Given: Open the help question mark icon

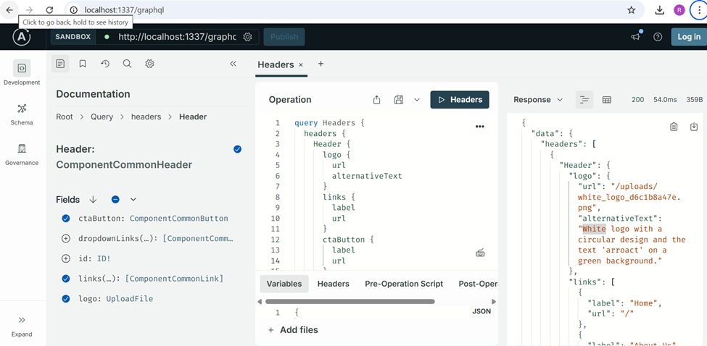Looking at the screenshot, I should pos(658,37).
